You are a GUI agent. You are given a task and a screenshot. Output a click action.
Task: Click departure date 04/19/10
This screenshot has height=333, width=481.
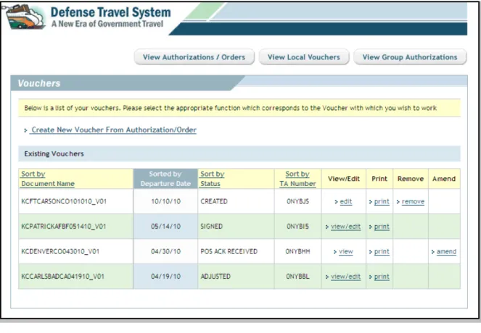click(165, 277)
